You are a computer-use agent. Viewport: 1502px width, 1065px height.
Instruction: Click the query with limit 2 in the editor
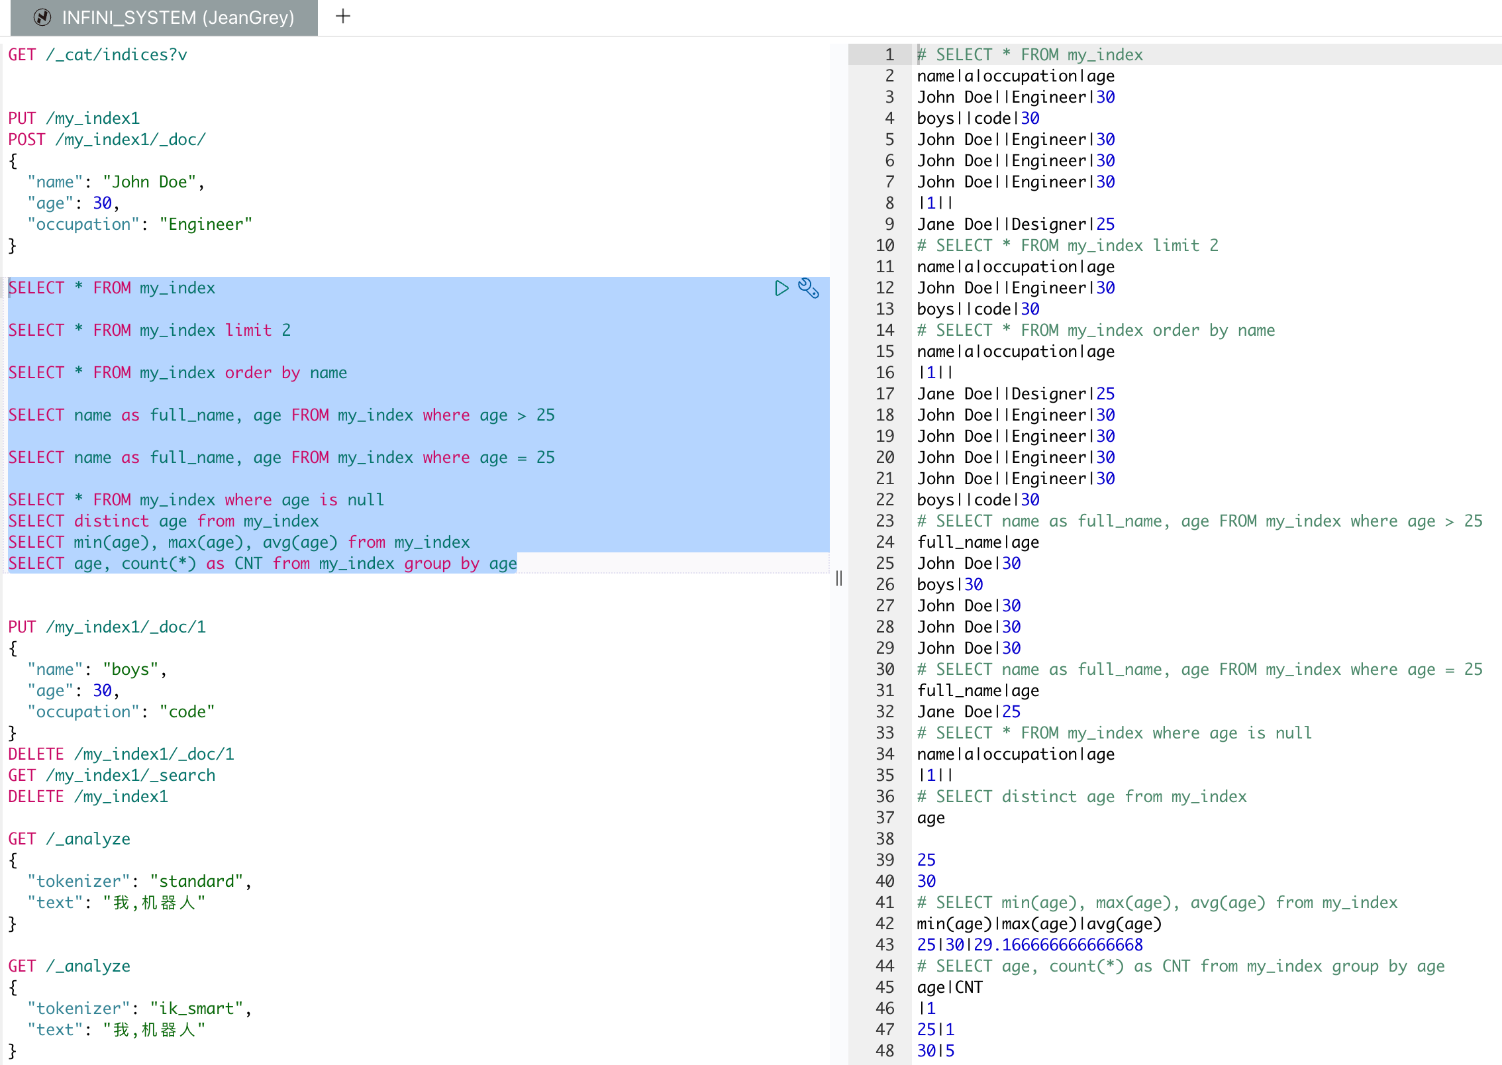click(x=150, y=330)
